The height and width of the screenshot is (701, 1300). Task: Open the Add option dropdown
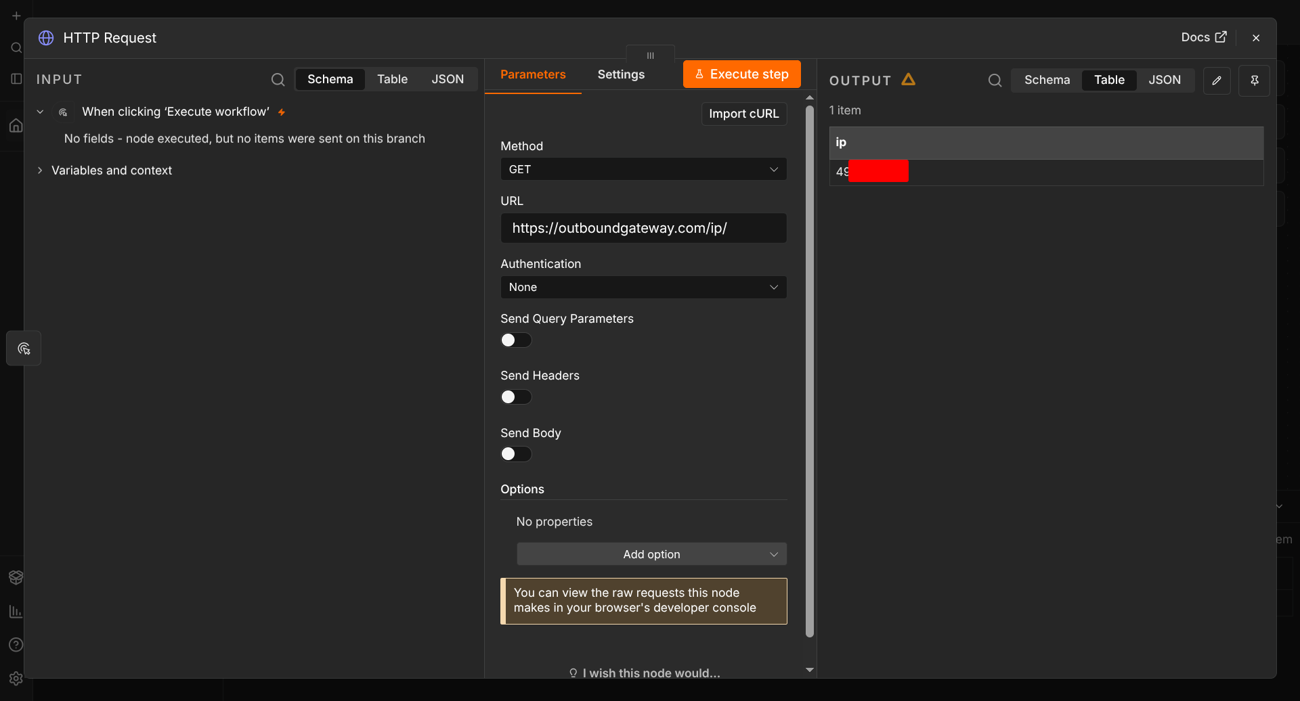[x=651, y=554]
